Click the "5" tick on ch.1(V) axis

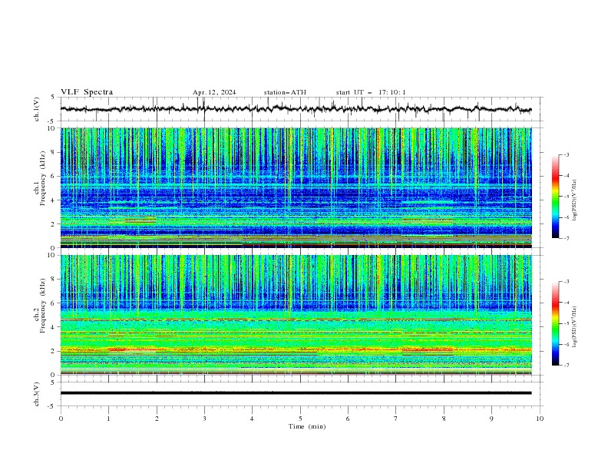point(53,98)
